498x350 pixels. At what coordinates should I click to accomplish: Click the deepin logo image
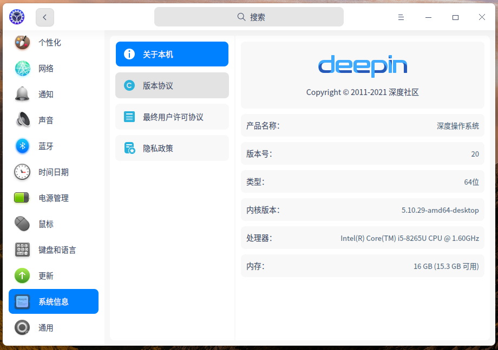(x=362, y=66)
